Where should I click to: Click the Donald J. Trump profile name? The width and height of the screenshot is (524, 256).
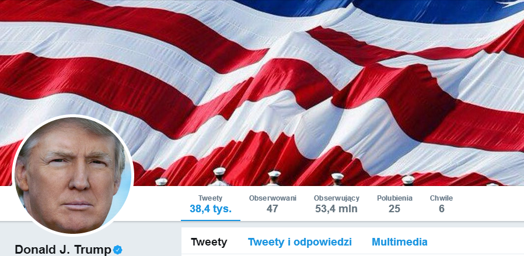click(x=63, y=250)
